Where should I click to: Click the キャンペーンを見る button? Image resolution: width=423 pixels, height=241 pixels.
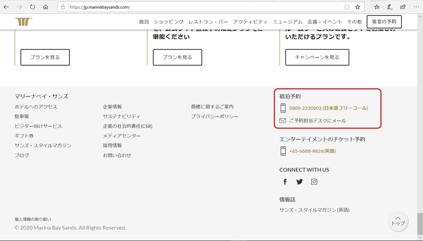coord(317,57)
